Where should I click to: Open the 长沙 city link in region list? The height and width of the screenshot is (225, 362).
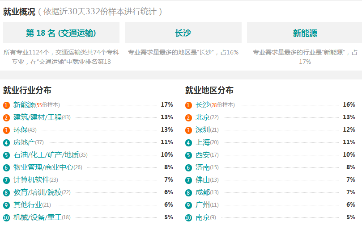coord(203,105)
